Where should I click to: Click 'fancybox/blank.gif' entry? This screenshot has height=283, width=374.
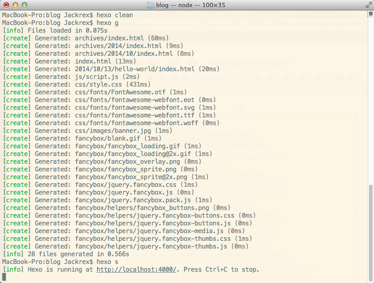click(107, 138)
